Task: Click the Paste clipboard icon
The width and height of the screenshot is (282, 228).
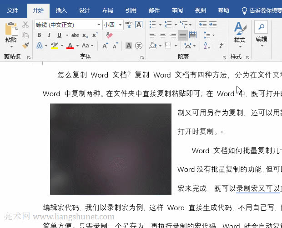Action: coord(11,29)
